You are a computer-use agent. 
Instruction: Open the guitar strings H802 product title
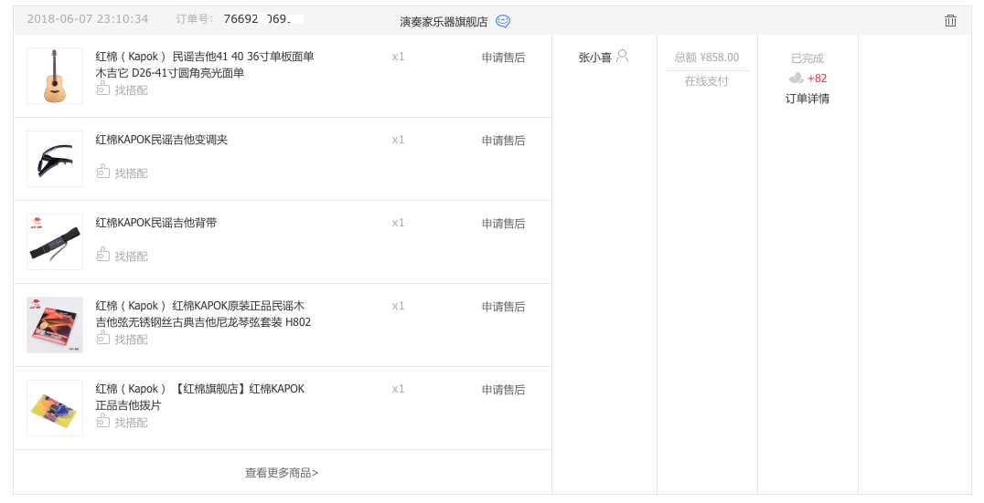(x=203, y=314)
